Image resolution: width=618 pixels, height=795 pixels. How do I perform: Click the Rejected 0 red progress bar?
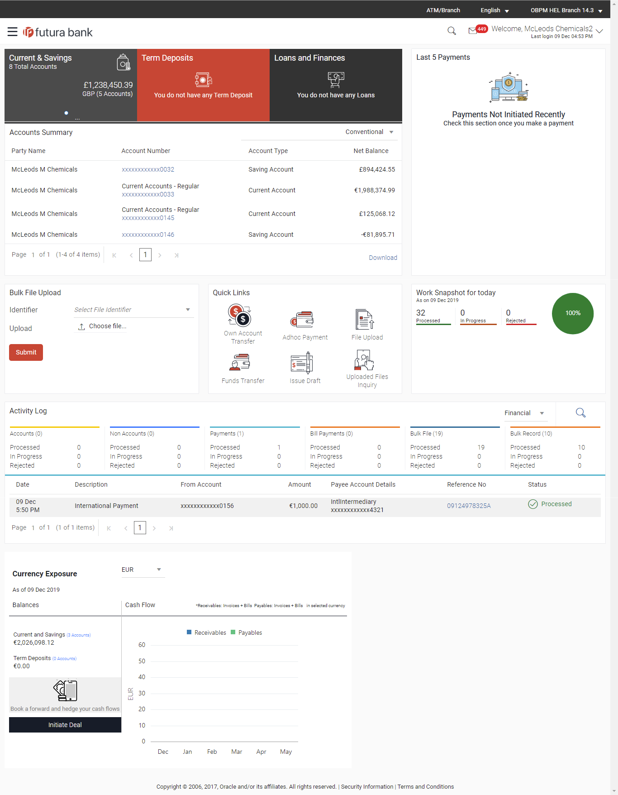click(x=521, y=324)
